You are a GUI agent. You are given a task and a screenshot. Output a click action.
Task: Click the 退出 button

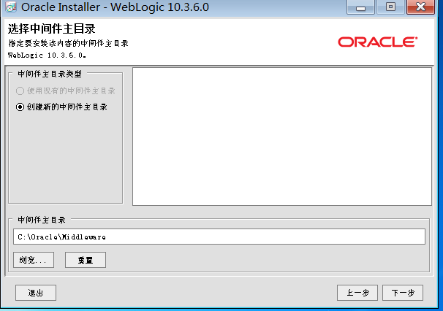(x=36, y=293)
